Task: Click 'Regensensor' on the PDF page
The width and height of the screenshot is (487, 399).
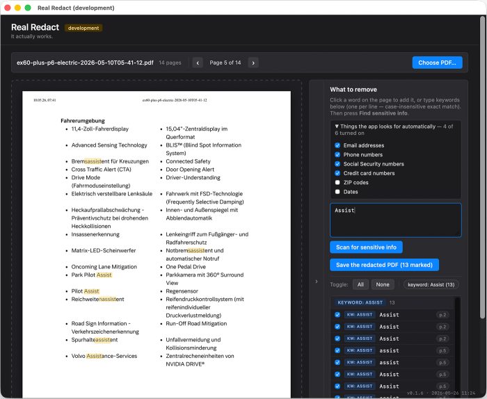Action: click(x=182, y=291)
